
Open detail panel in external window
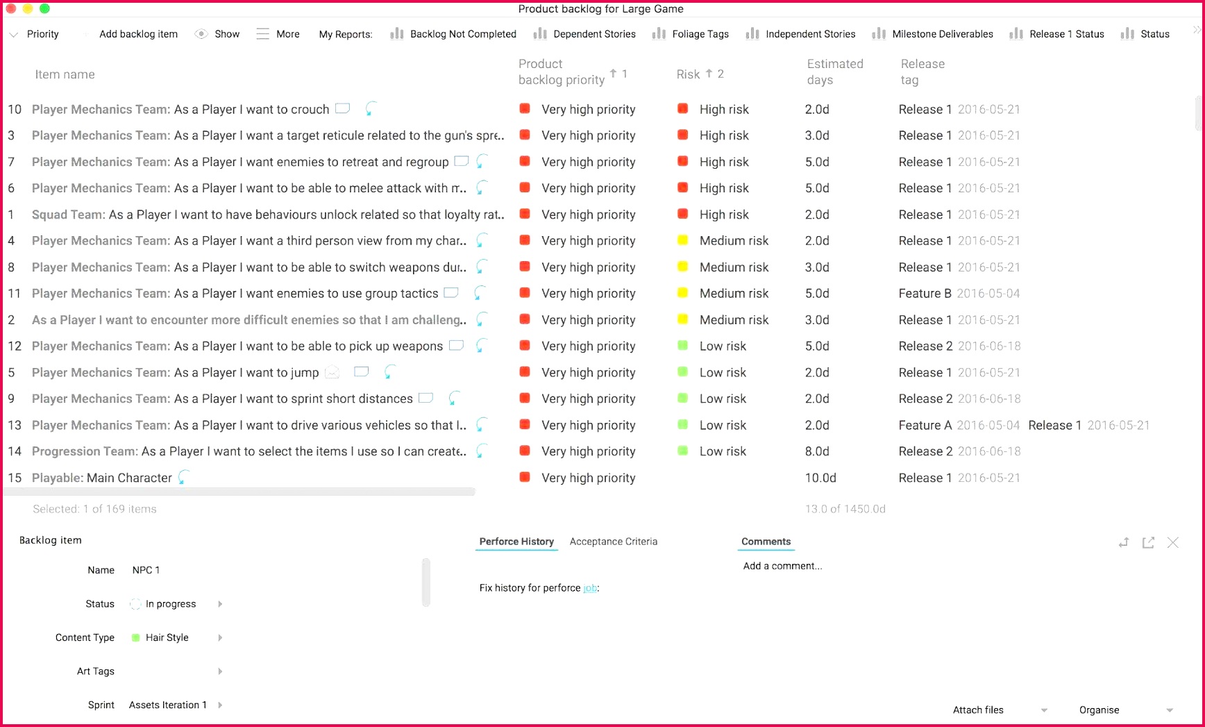1149,542
